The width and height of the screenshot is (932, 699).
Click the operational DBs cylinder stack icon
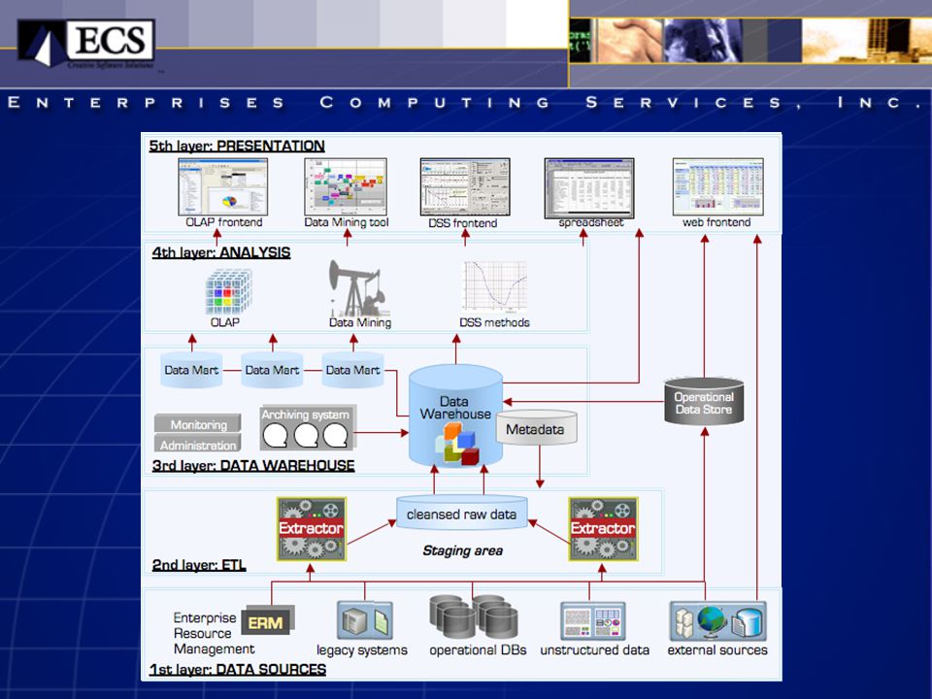pos(474,617)
